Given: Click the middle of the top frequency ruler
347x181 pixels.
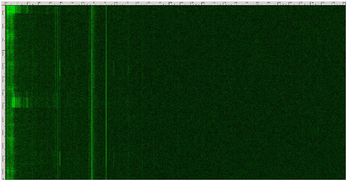Looking at the screenshot, I should click(x=175, y=3).
